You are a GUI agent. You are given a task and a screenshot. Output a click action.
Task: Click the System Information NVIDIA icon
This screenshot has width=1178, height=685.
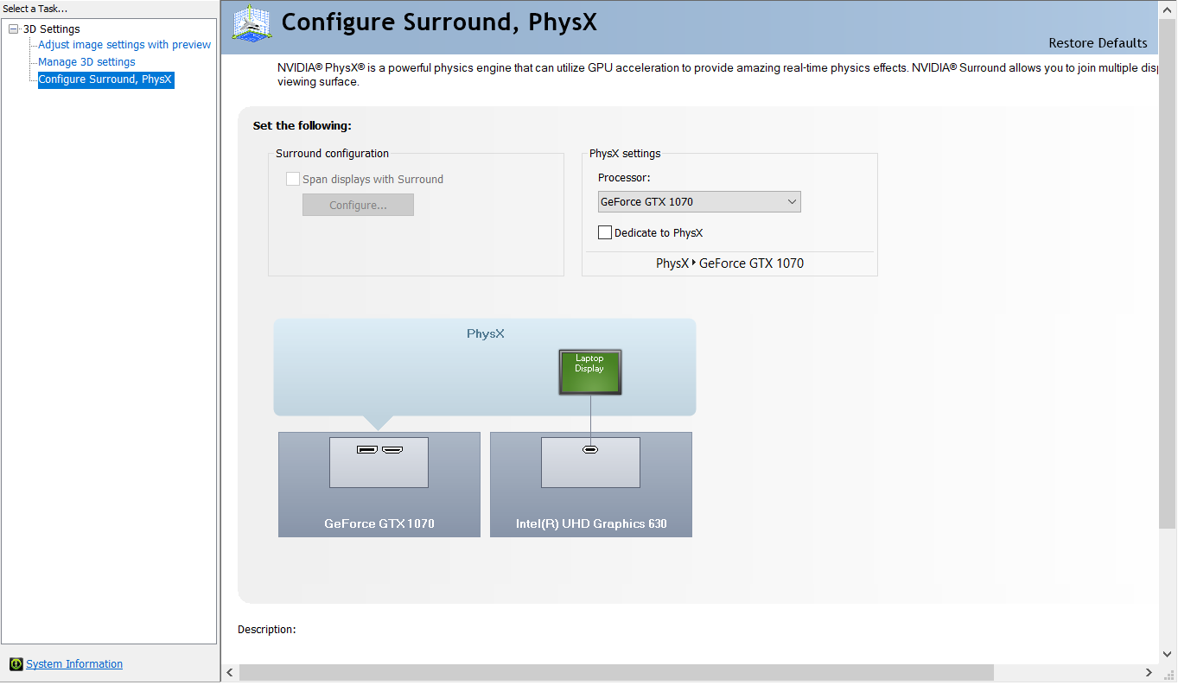[16, 664]
